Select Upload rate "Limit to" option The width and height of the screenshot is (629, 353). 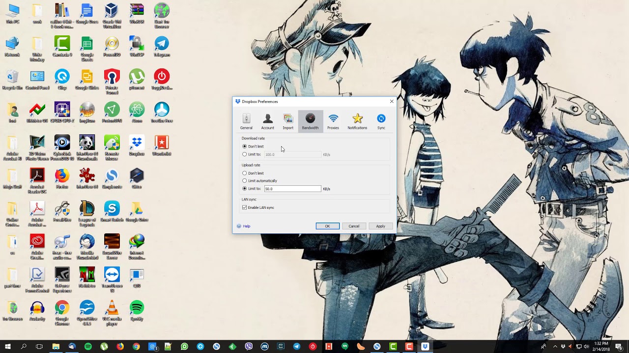pyautogui.click(x=252, y=188)
